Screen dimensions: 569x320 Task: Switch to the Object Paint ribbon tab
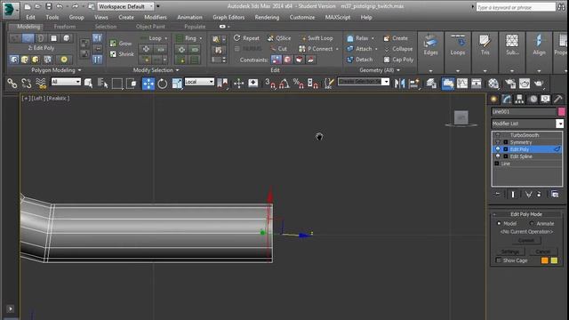pyautogui.click(x=150, y=27)
